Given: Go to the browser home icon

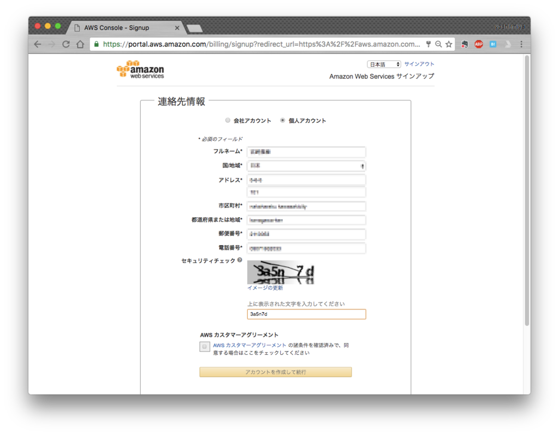Looking at the screenshot, I should point(80,44).
